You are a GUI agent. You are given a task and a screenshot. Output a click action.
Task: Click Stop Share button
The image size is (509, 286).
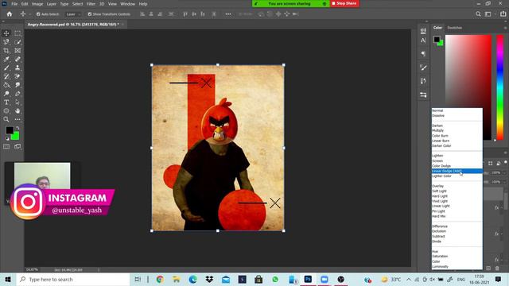344,3
